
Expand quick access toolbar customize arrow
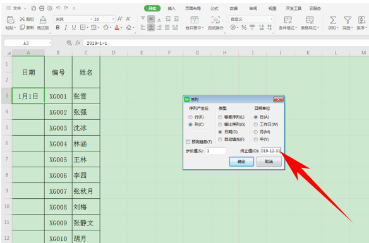click(74, 8)
